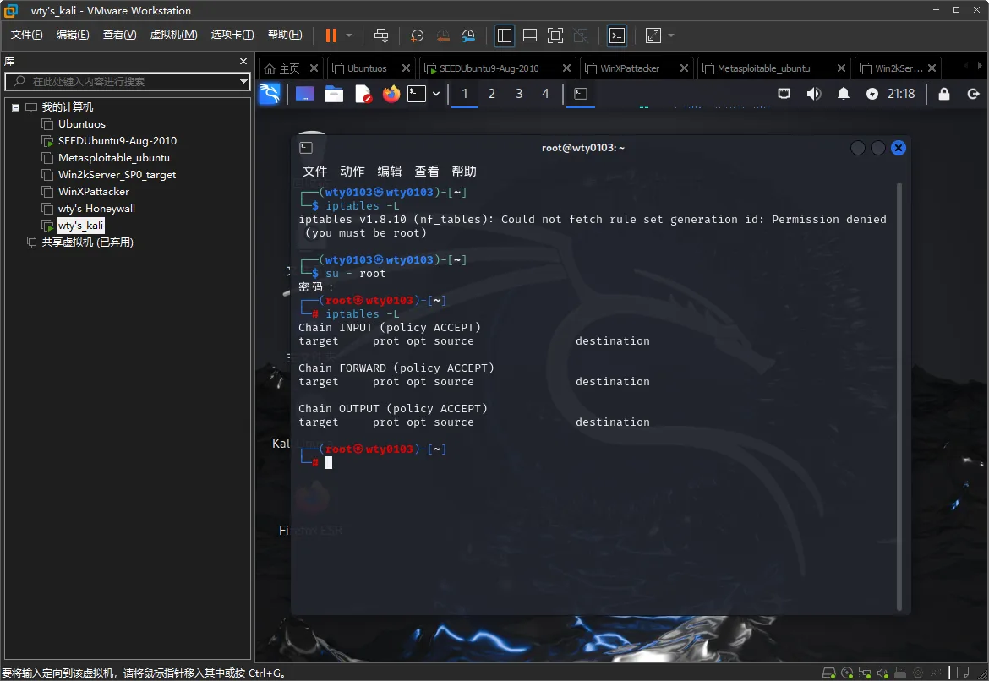Collapse the 我的计算机 tree node
989x681 pixels.
coord(15,107)
